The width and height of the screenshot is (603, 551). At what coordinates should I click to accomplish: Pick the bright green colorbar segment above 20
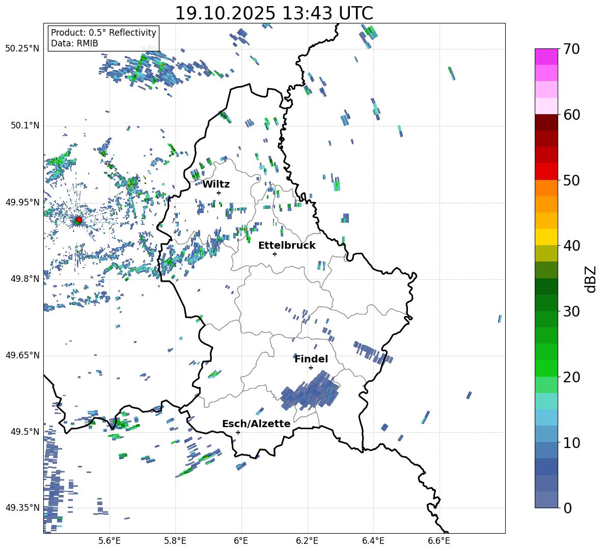pyautogui.click(x=546, y=368)
